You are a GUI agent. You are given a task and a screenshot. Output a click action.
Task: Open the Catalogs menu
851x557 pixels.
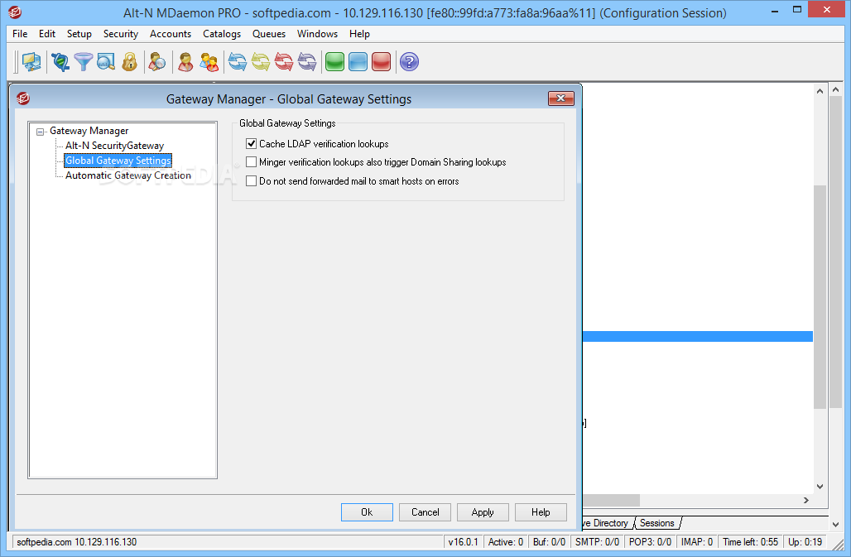(222, 34)
